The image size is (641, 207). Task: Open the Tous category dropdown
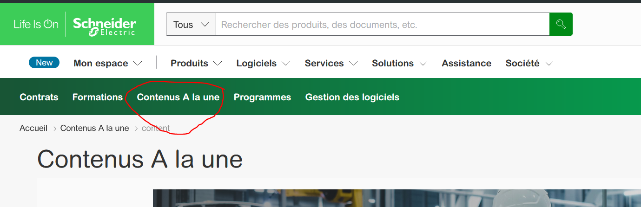tap(191, 25)
